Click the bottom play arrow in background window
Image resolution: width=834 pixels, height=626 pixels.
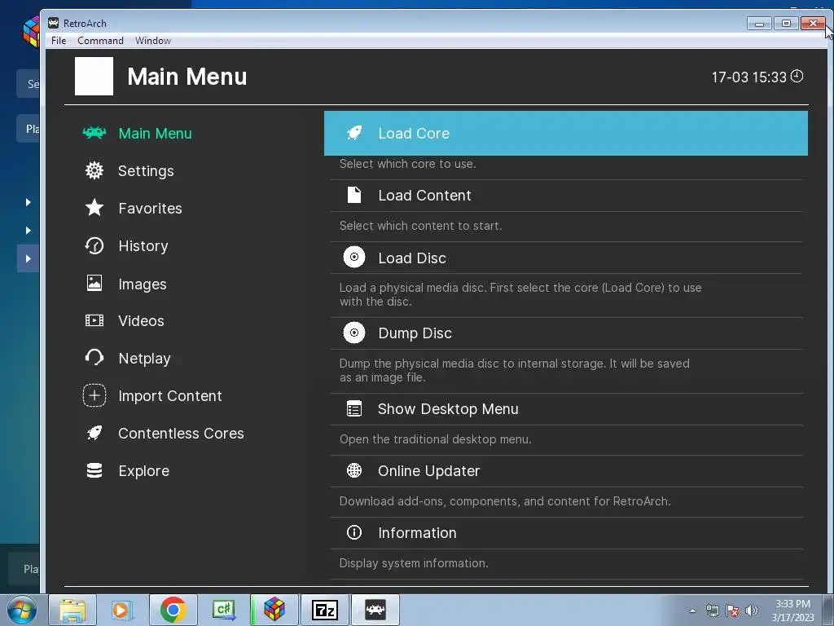coord(29,258)
